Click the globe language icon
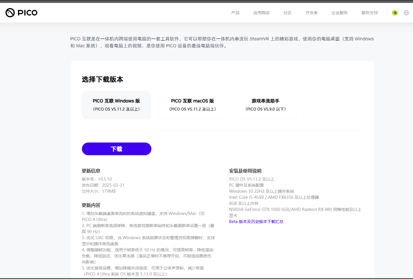413x279 pixels. [406, 13]
